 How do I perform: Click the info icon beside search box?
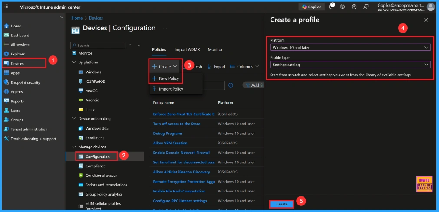coord(231,85)
